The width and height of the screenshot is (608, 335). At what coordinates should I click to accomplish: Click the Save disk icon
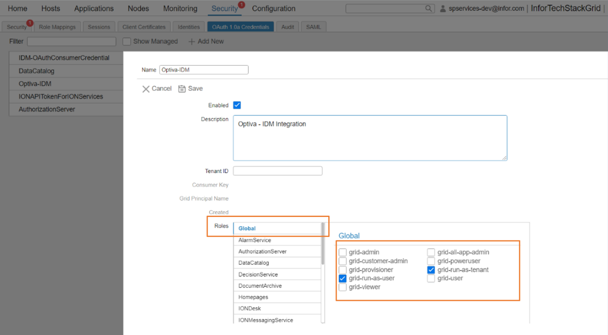[x=182, y=88]
